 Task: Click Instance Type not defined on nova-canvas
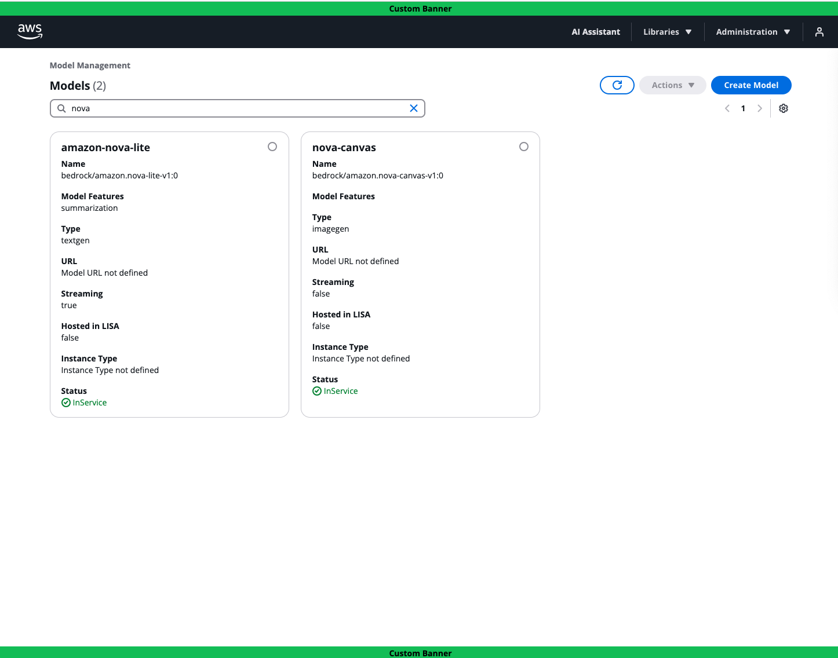(361, 359)
